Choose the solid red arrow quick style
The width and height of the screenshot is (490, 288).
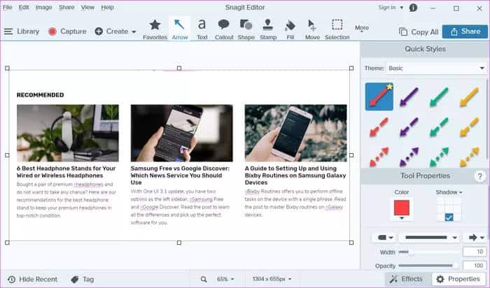[379, 96]
